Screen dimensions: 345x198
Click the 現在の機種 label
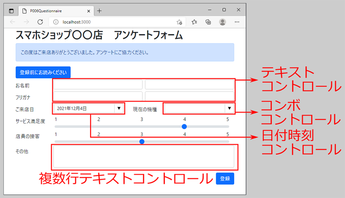[145, 109]
